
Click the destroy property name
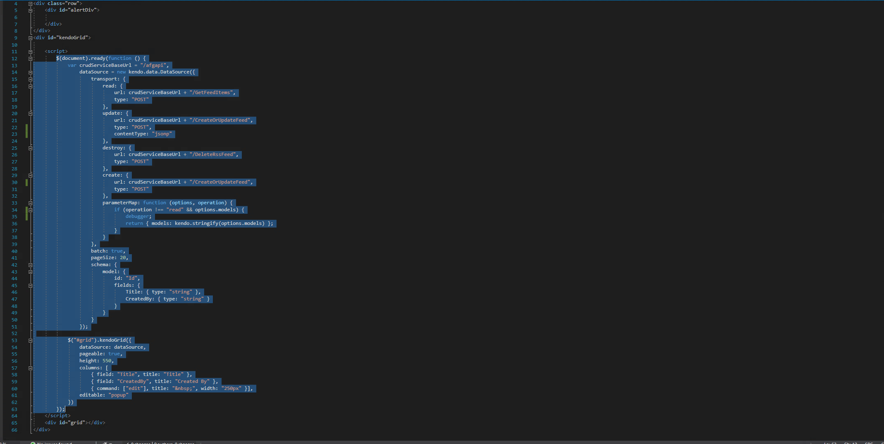pos(112,148)
